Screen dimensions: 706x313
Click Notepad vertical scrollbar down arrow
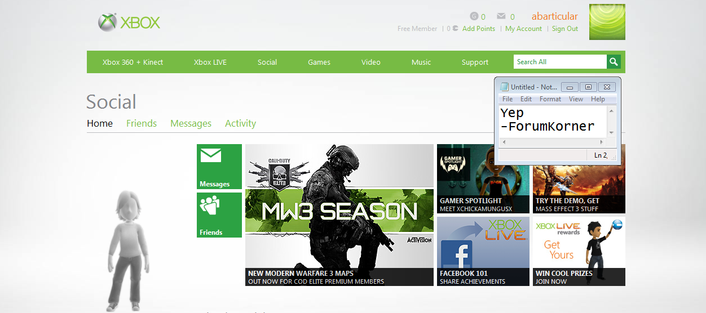pos(612,133)
